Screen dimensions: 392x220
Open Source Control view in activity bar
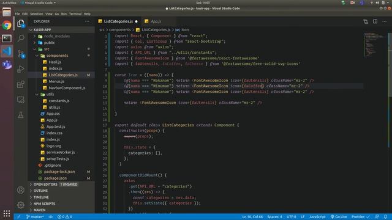pos(21,54)
